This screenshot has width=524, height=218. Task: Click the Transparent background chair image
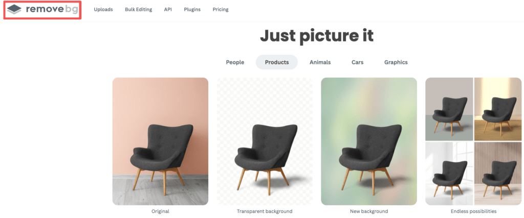265,141
